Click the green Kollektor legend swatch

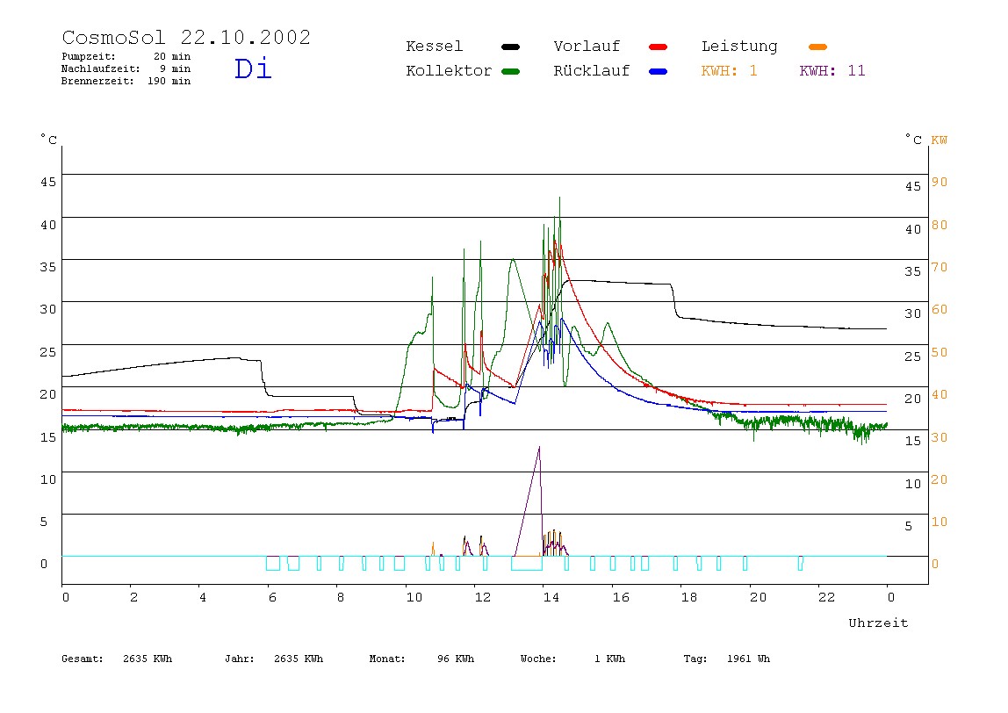[510, 71]
